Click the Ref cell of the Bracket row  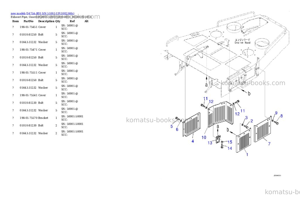tap(72, 118)
